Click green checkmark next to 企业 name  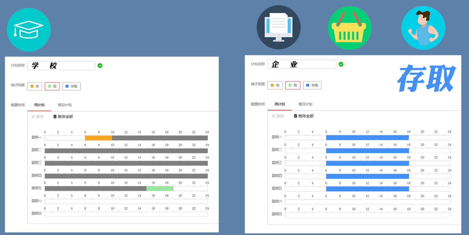pyautogui.click(x=341, y=64)
